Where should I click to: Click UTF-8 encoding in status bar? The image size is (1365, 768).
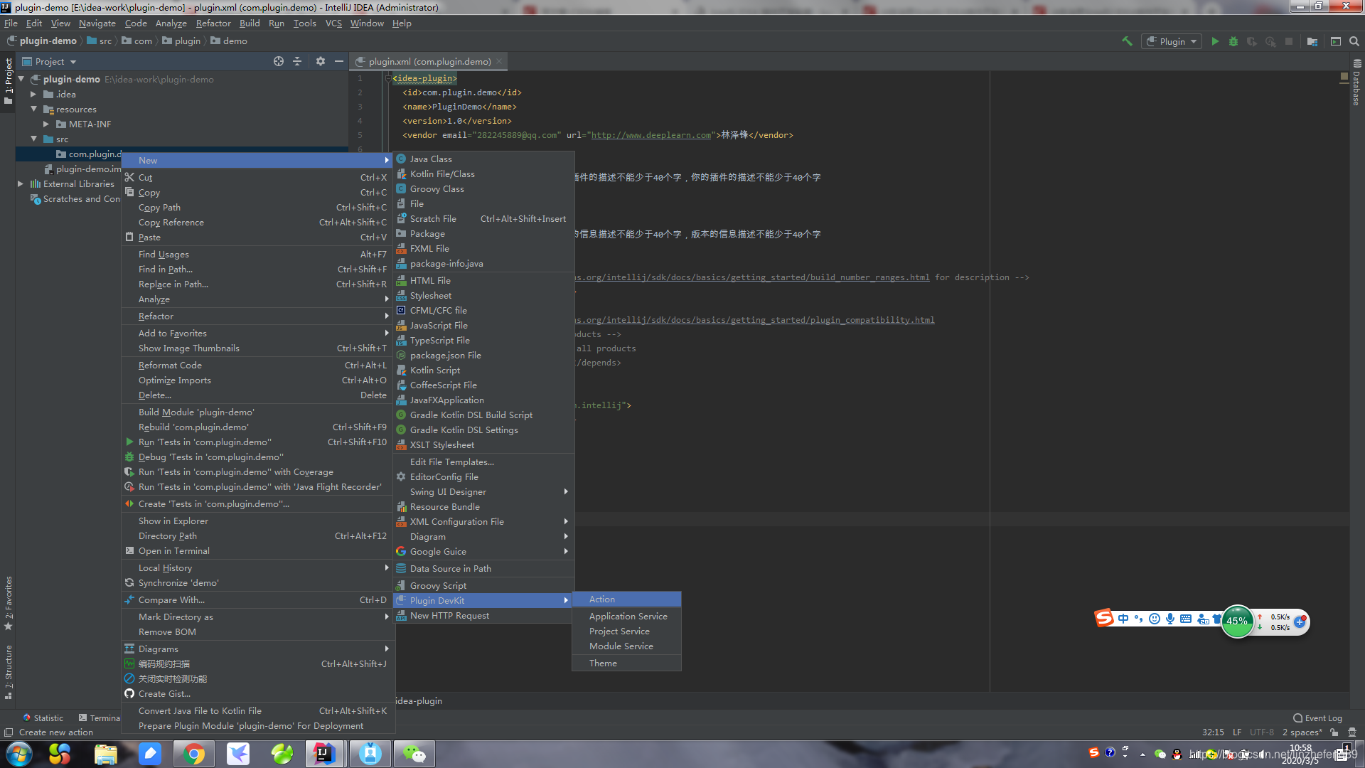(x=1262, y=732)
